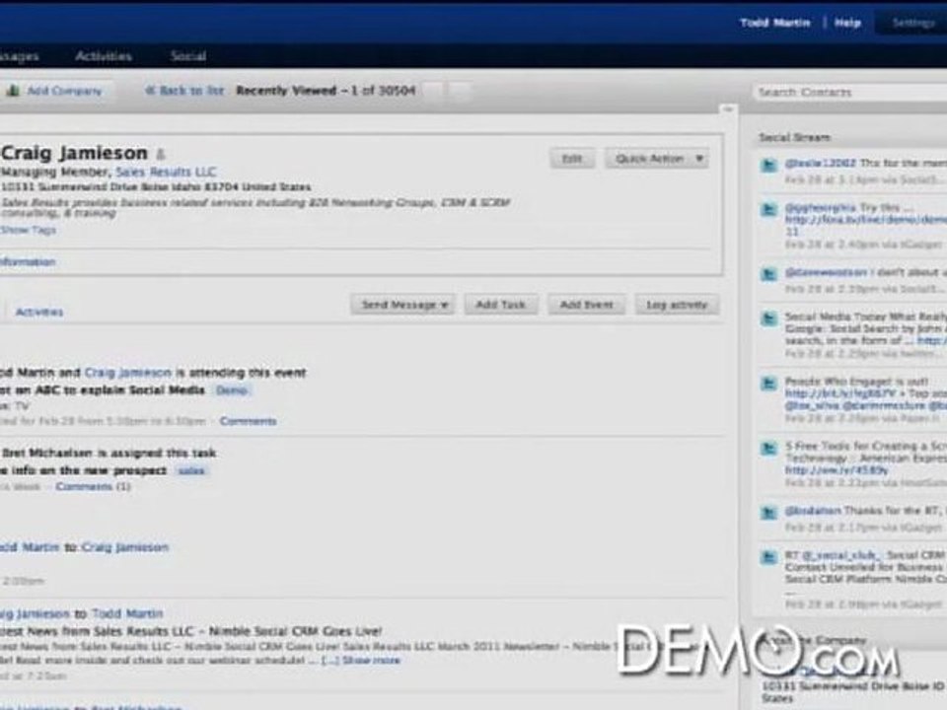Click the Edit button for the contact
The height and width of the screenshot is (710, 947).
pyautogui.click(x=572, y=159)
